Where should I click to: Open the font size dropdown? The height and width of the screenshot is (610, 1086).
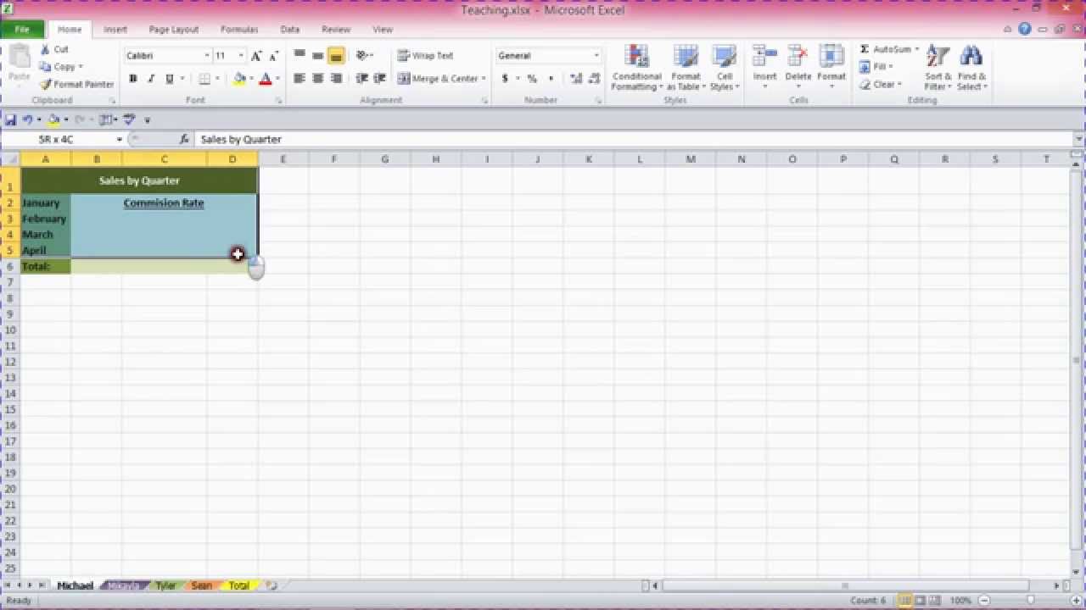point(241,56)
